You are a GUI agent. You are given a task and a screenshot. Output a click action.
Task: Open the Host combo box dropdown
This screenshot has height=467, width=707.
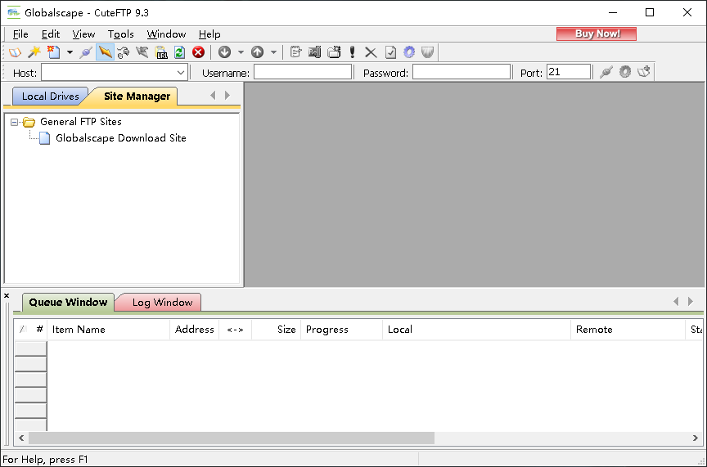(x=181, y=72)
